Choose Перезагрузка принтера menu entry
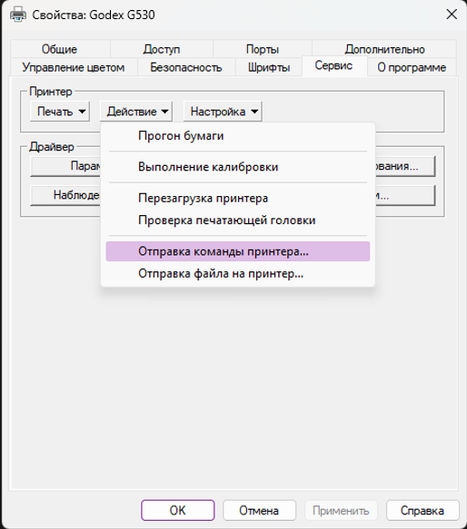467x529 pixels. [x=237, y=198]
